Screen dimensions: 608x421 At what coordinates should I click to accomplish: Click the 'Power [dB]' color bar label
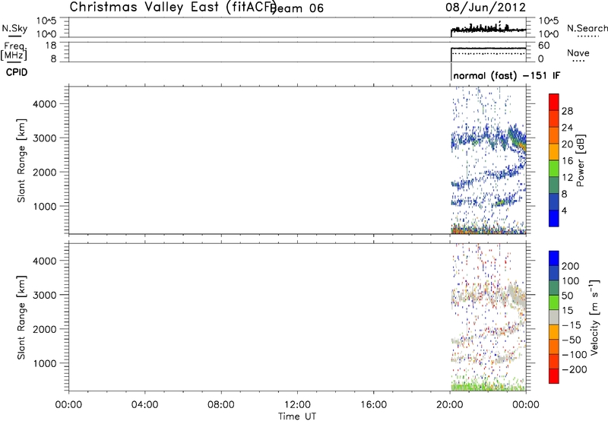(581, 160)
